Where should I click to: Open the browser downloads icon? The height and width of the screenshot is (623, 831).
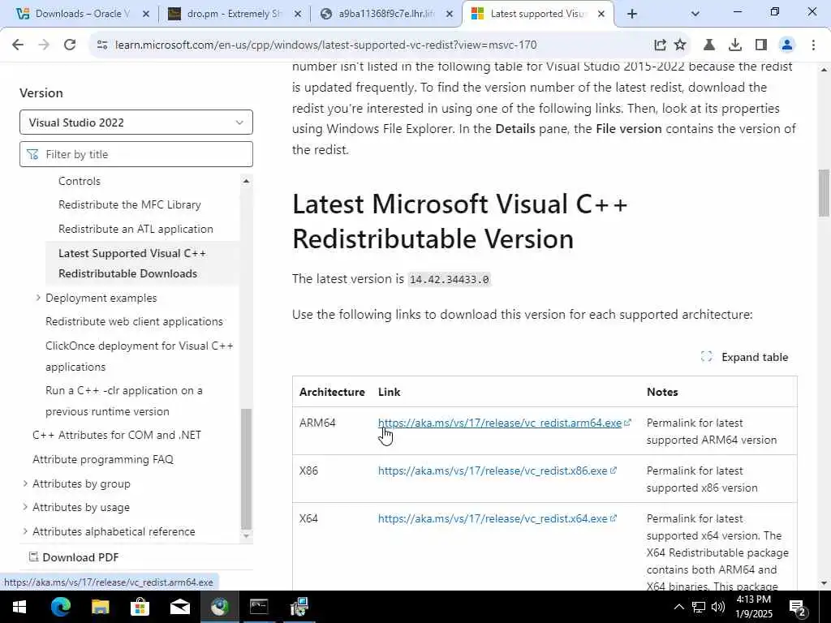735,45
